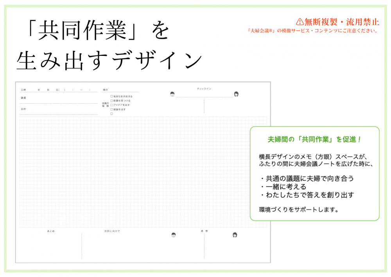Tick the 問題を見つける checkbox

pyautogui.click(x=112, y=100)
